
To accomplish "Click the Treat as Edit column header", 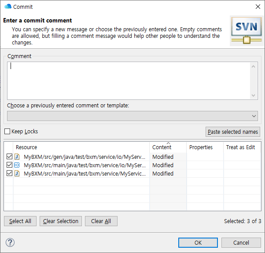I will (240, 147).
